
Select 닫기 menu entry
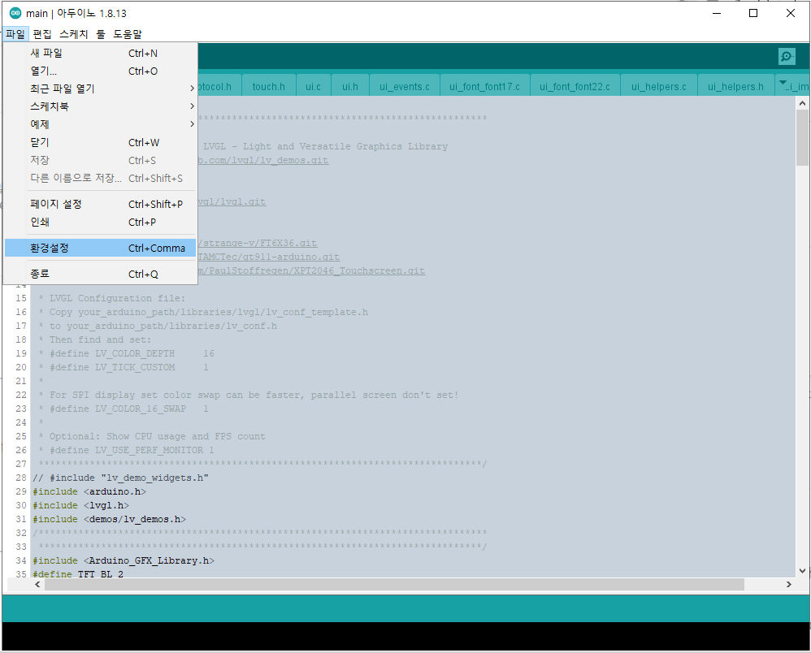100,142
